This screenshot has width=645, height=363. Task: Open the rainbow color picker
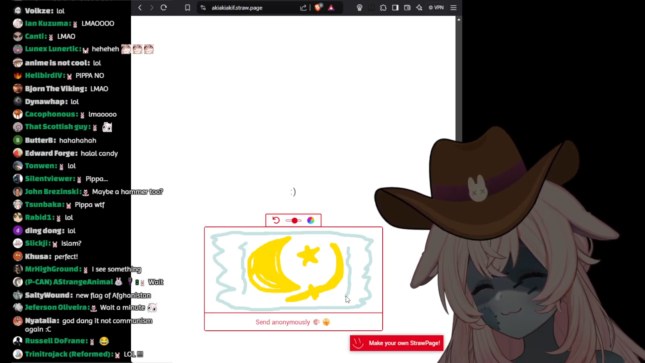[311, 220]
